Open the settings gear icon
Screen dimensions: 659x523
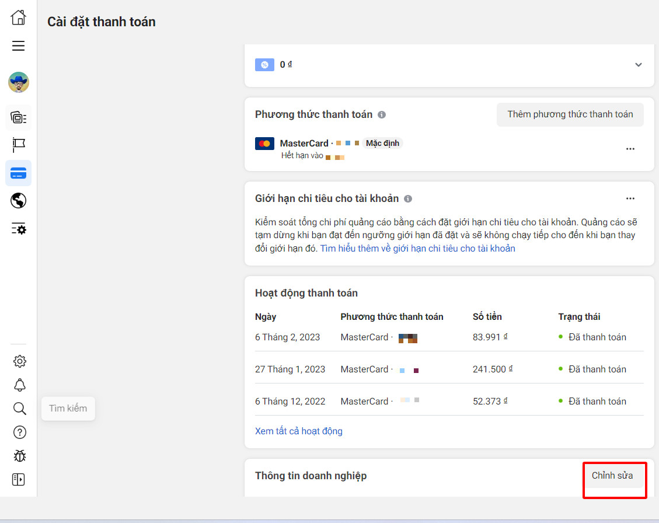(19, 361)
